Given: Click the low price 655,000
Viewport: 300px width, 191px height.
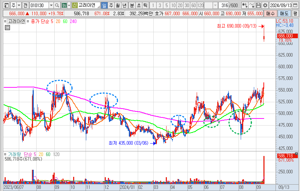Looking at the screenshot, I should (255, 13).
